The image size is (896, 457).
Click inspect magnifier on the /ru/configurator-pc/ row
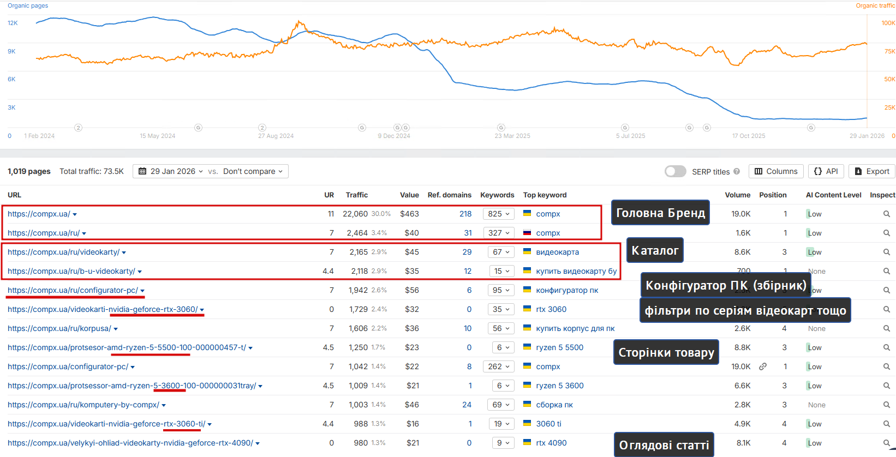click(887, 291)
